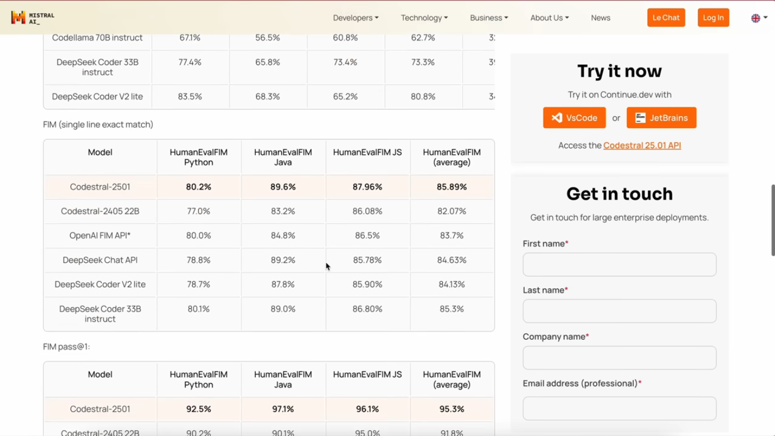Image resolution: width=775 pixels, height=436 pixels.
Task: Focus the Last name field
Action: point(619,311)
